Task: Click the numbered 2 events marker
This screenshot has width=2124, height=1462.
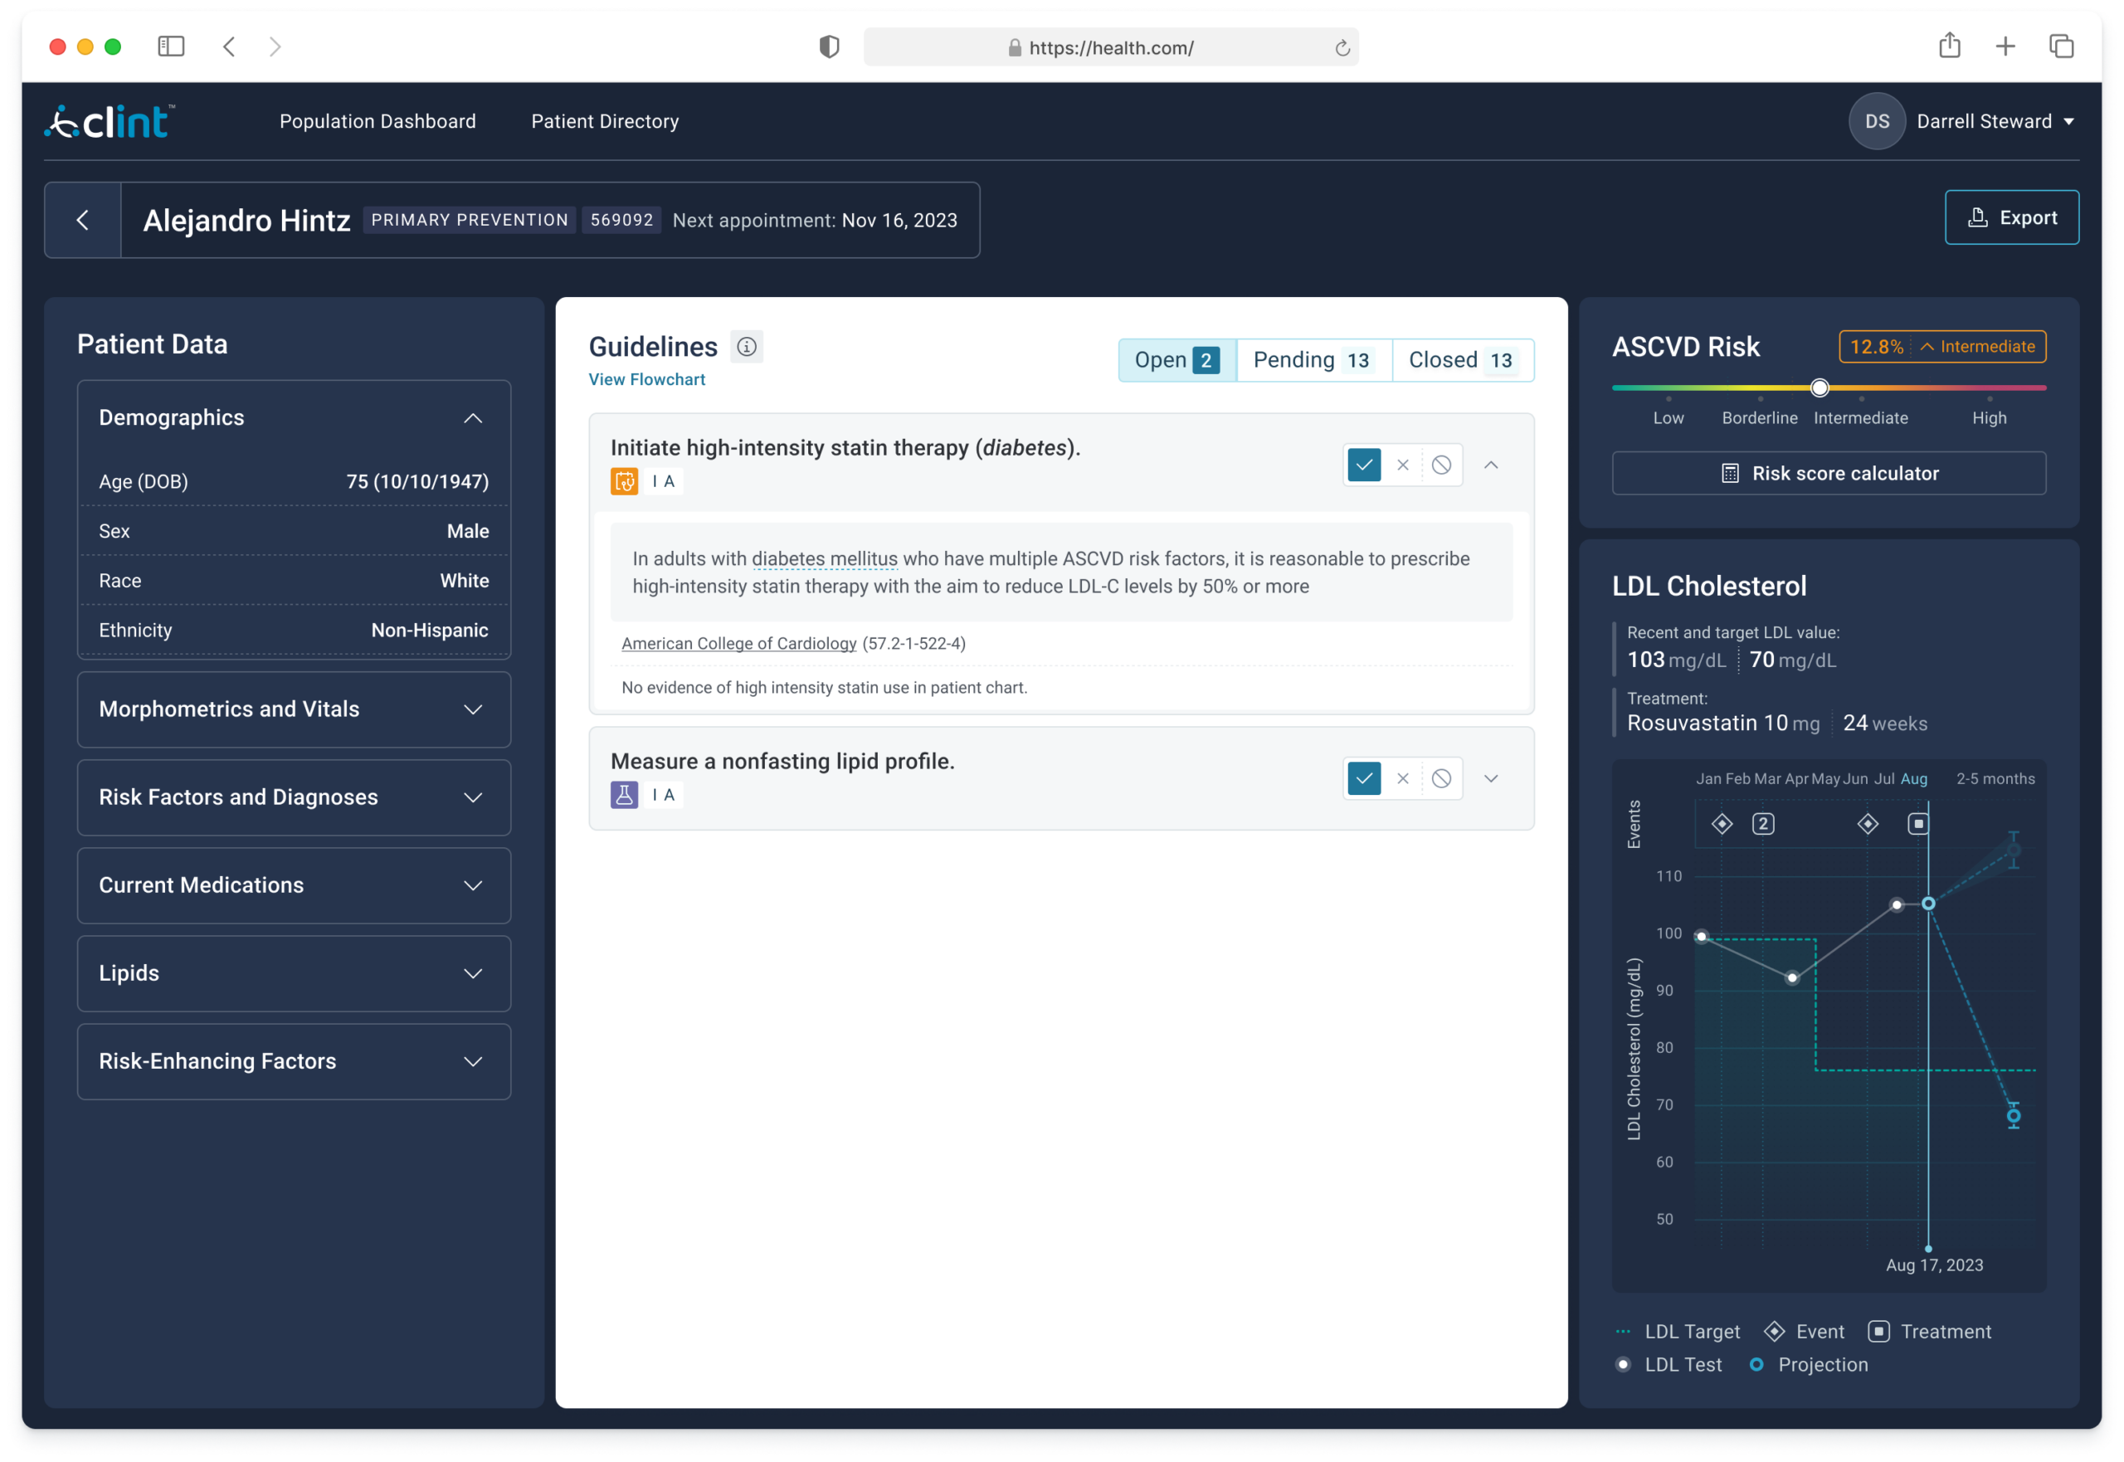Action: tap(1763, 824)
